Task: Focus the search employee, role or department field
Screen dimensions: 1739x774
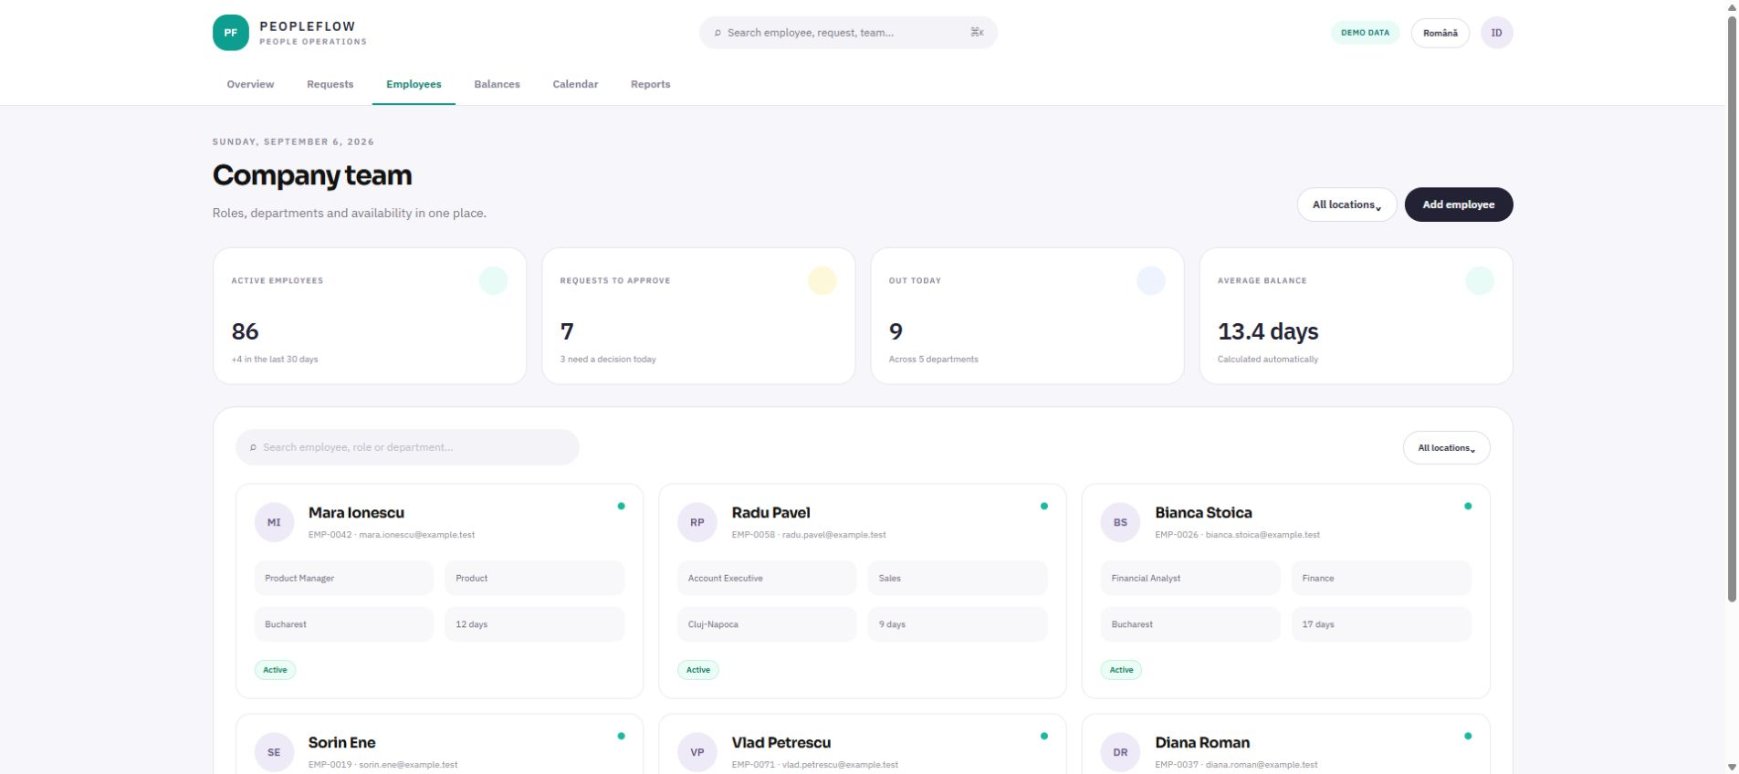Action: [407, 447]
